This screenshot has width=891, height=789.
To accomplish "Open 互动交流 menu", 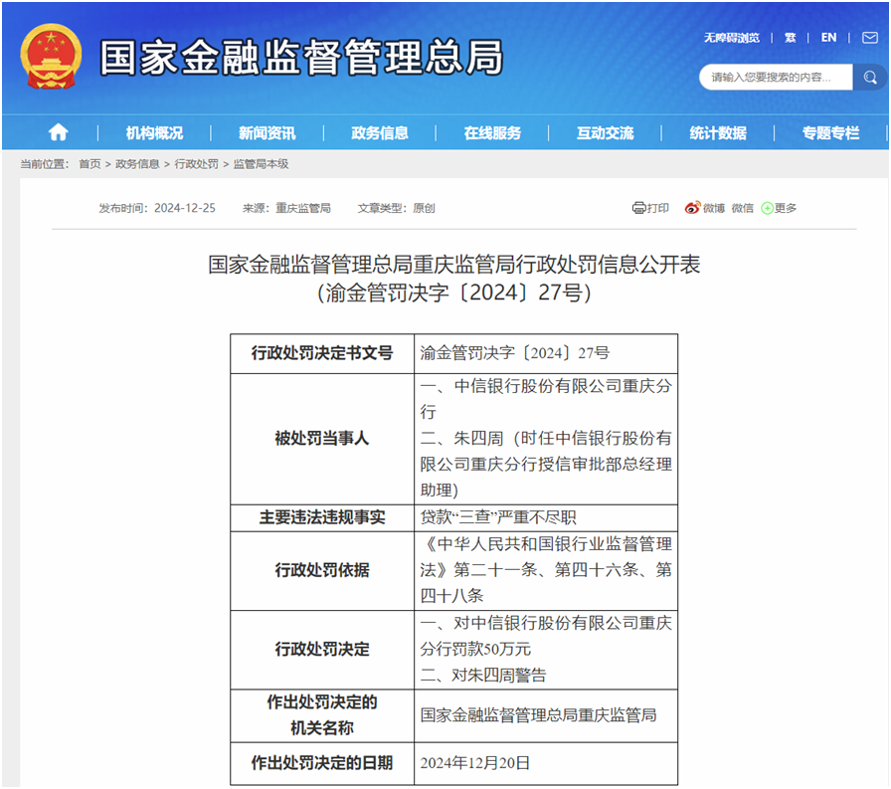I will [605, 133].
